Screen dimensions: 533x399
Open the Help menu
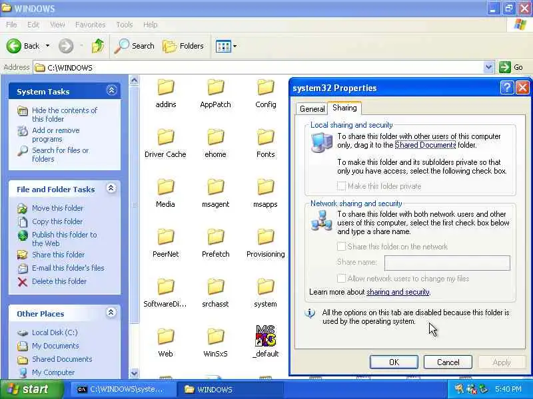[150, 25]
